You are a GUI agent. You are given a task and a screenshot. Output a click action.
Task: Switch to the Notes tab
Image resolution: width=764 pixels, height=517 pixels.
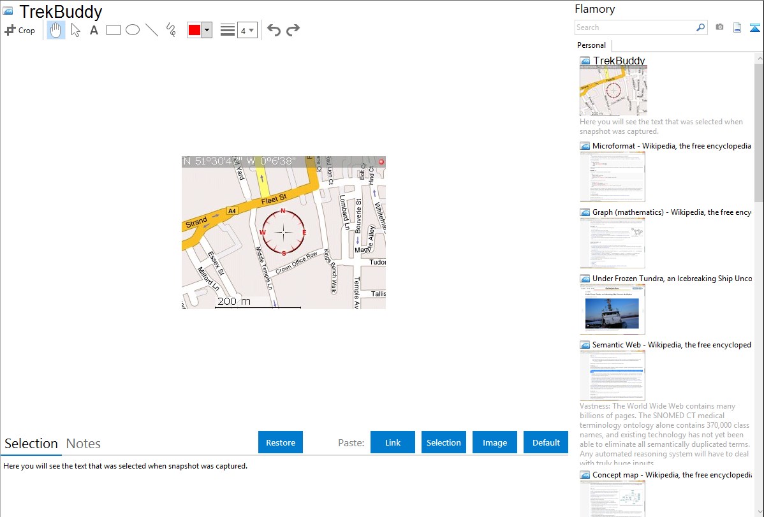coord(84,444)
